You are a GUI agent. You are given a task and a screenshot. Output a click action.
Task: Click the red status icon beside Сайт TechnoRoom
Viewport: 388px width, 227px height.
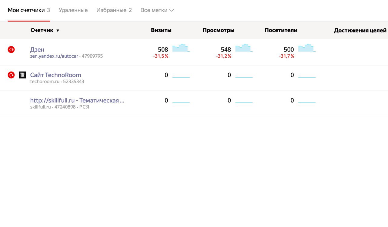(11, 75)
